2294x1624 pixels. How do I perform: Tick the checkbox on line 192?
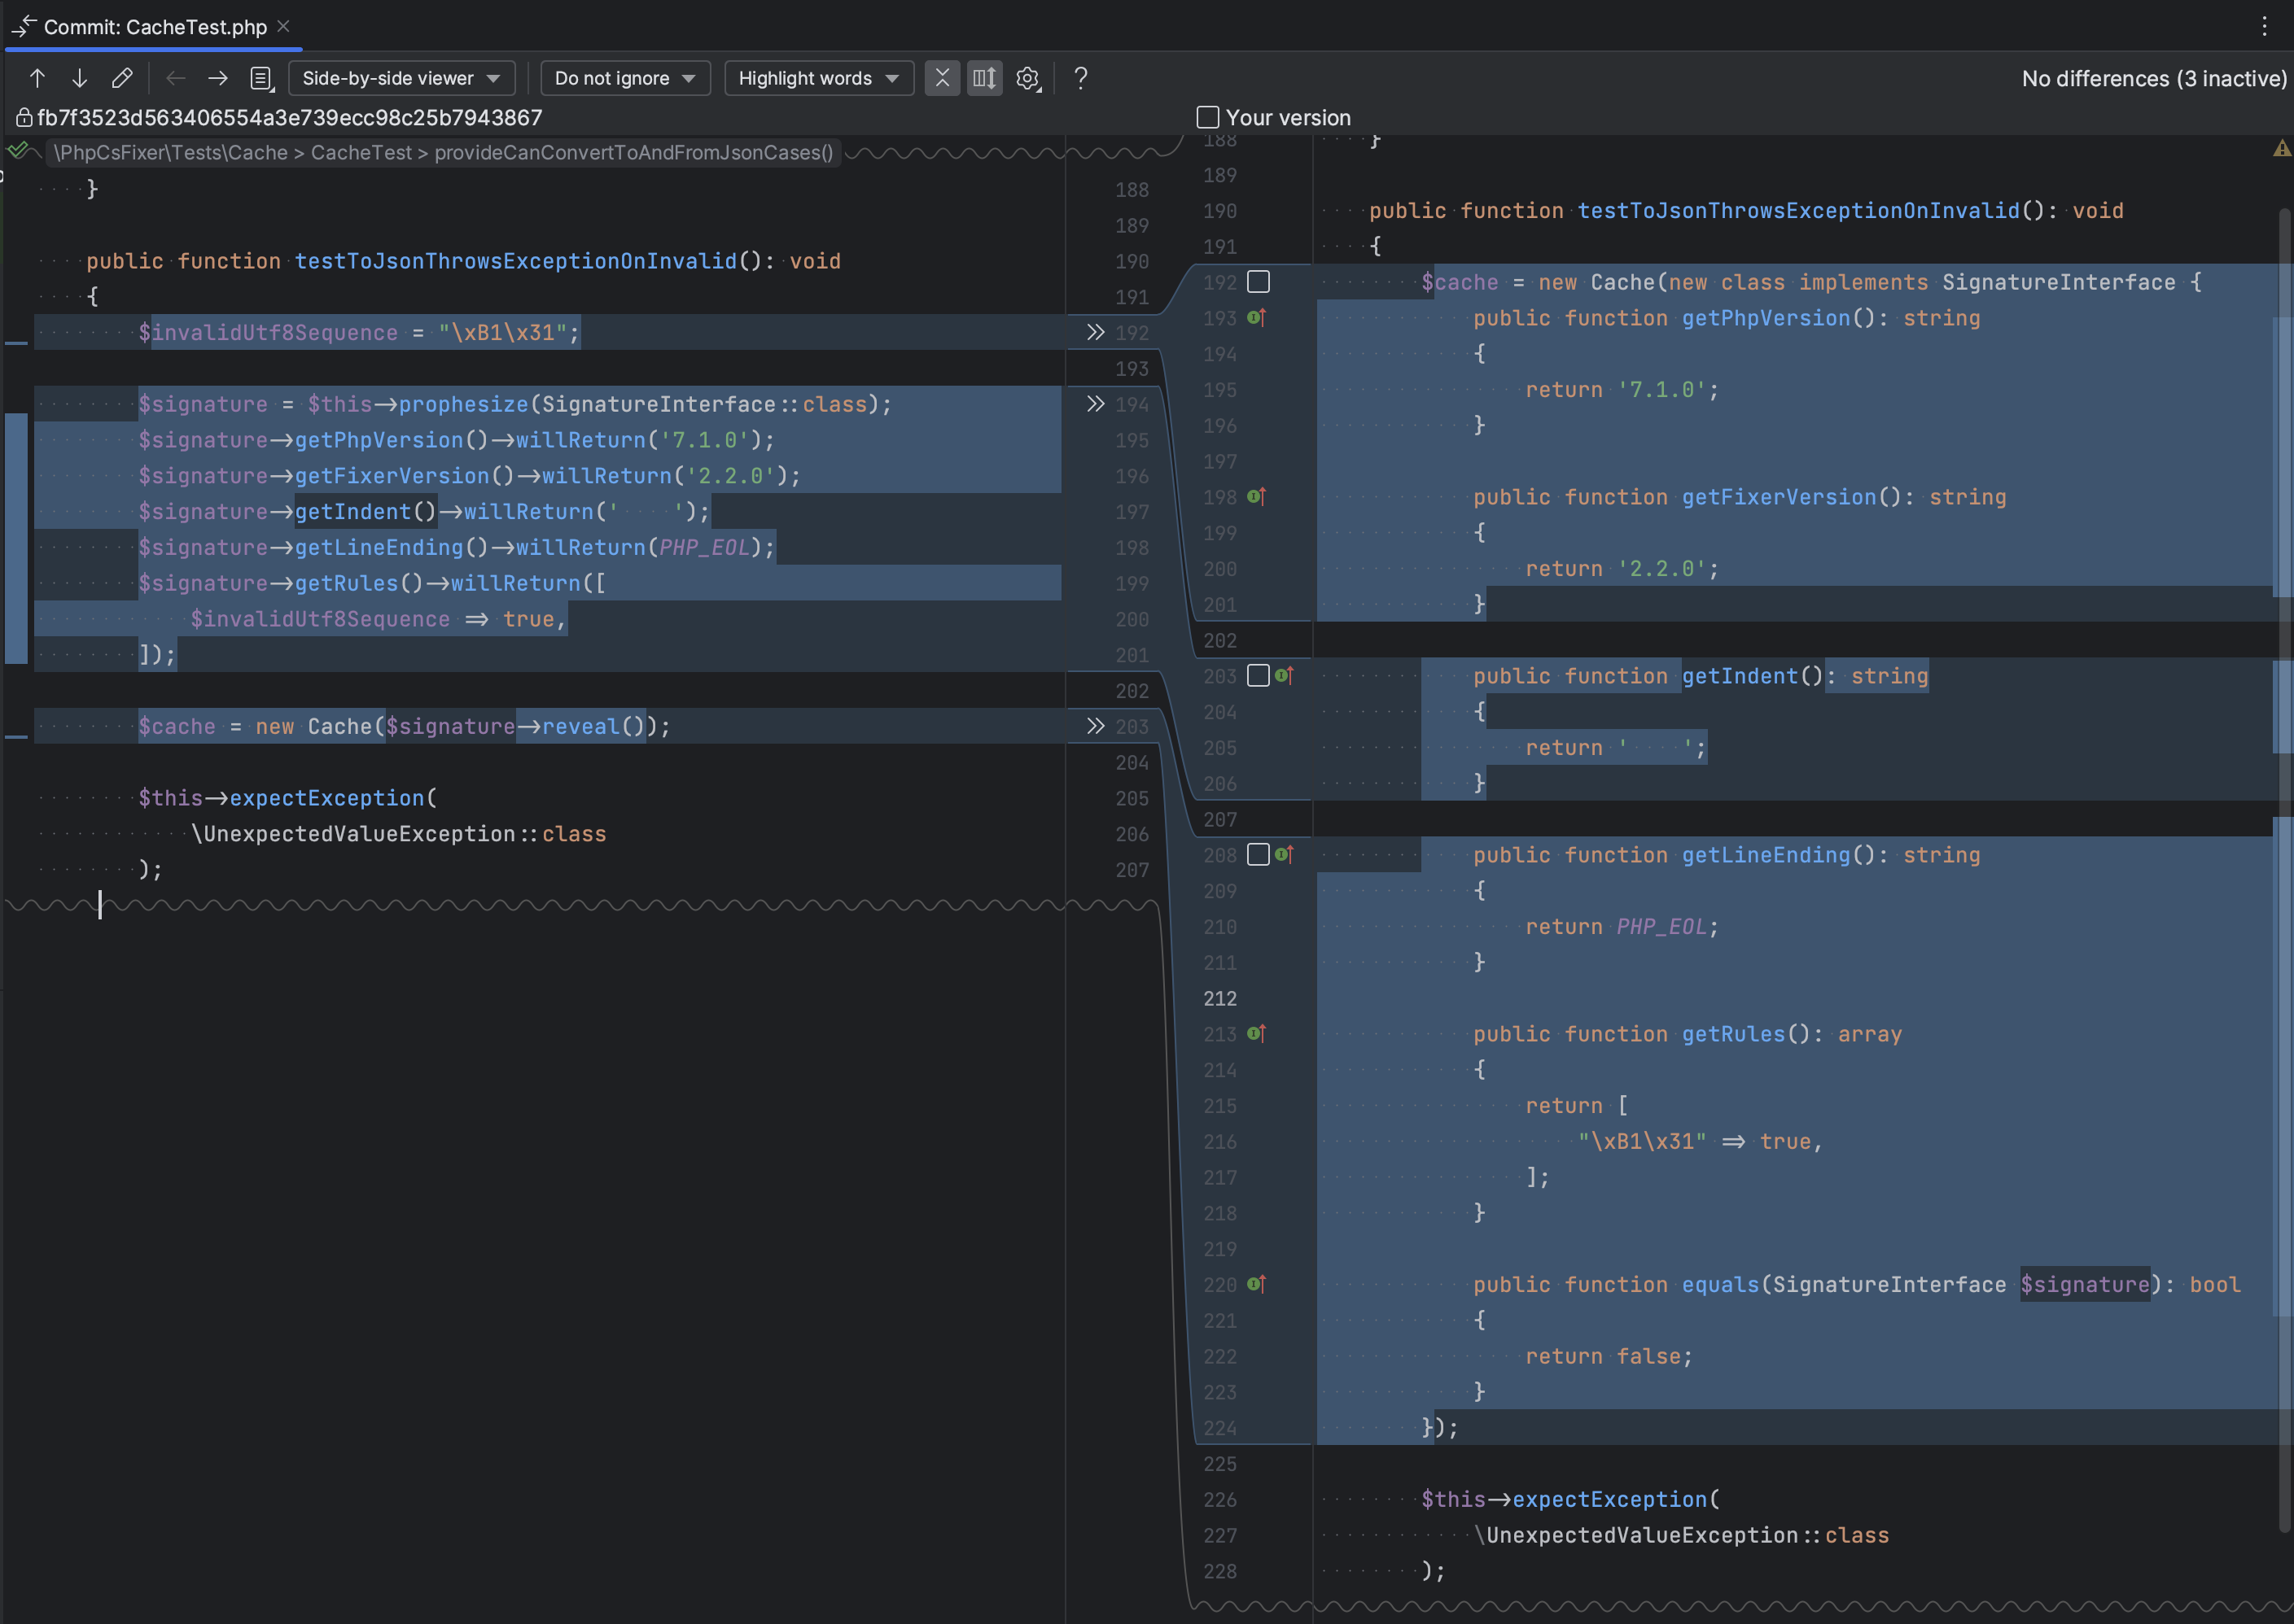point(1259,282)
